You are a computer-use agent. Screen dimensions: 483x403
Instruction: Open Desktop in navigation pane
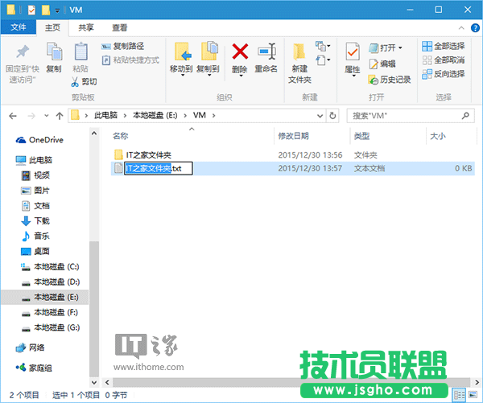pyautogui.click(x=35, y=251)
